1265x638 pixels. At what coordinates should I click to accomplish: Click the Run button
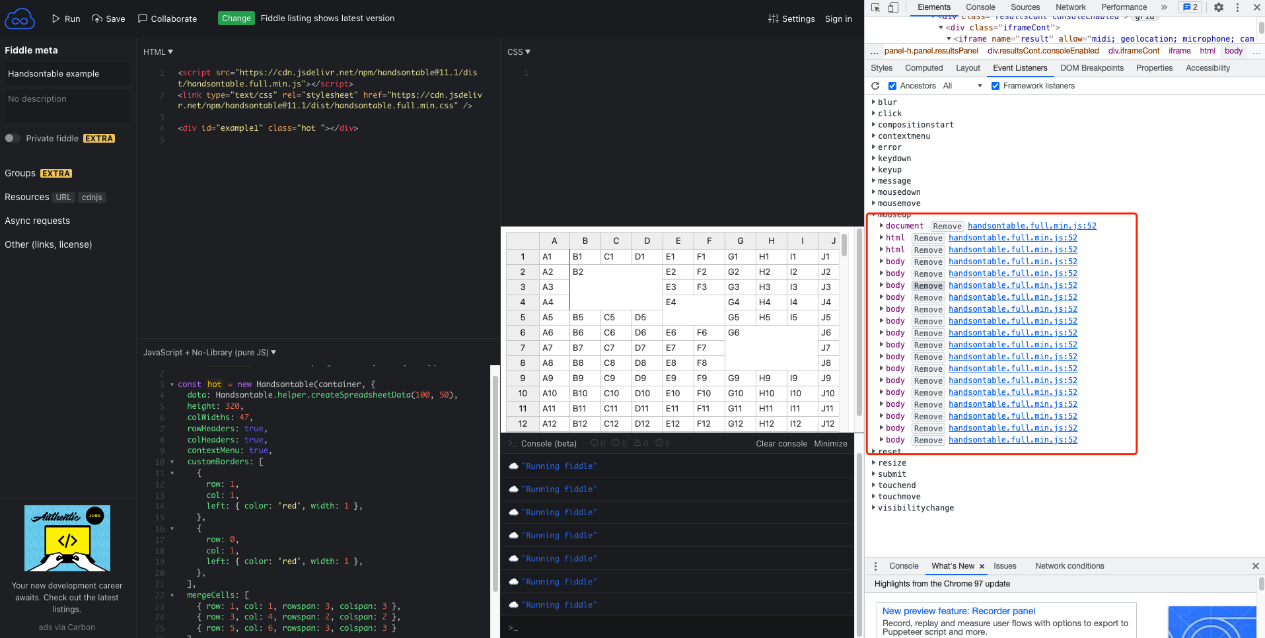(x=65, y=18)
